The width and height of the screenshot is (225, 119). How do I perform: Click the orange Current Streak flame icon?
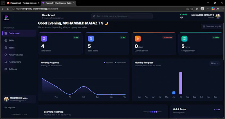point(138,39)
